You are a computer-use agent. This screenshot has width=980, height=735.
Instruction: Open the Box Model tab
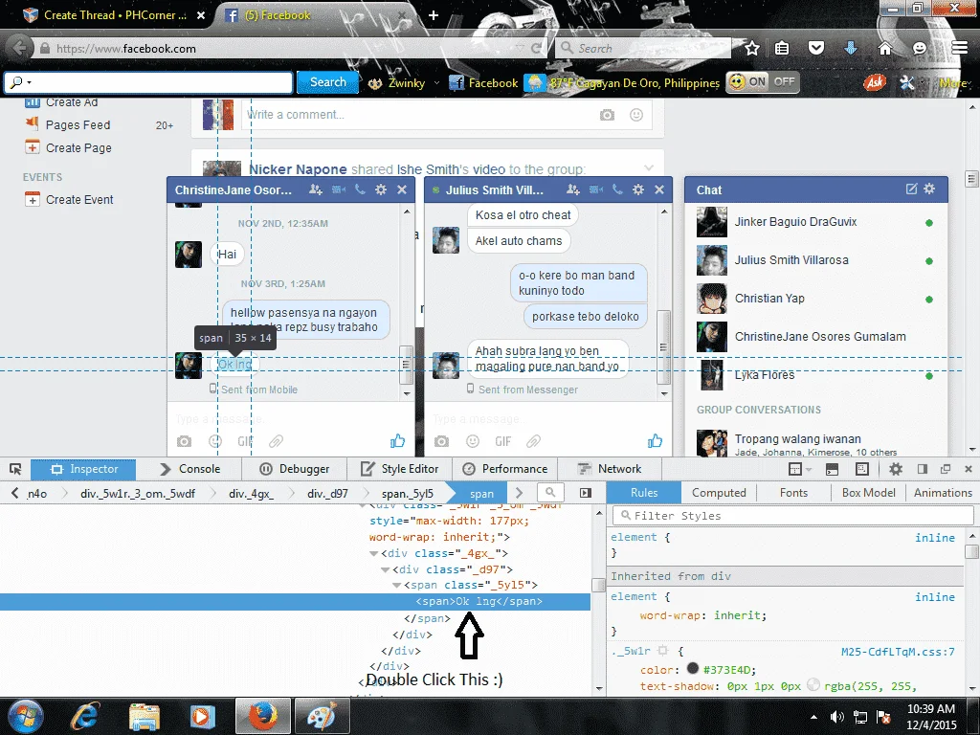tap(868, 493)
